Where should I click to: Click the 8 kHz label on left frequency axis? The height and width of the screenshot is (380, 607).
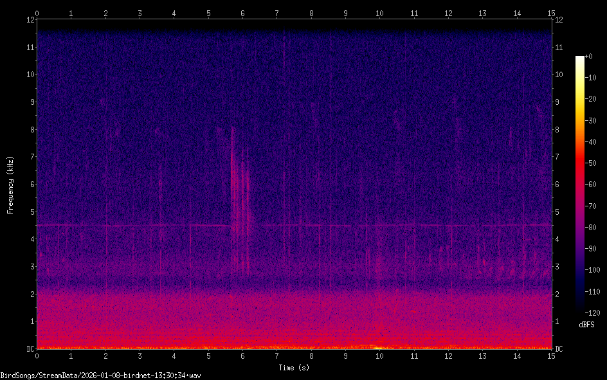pos(31,129)
